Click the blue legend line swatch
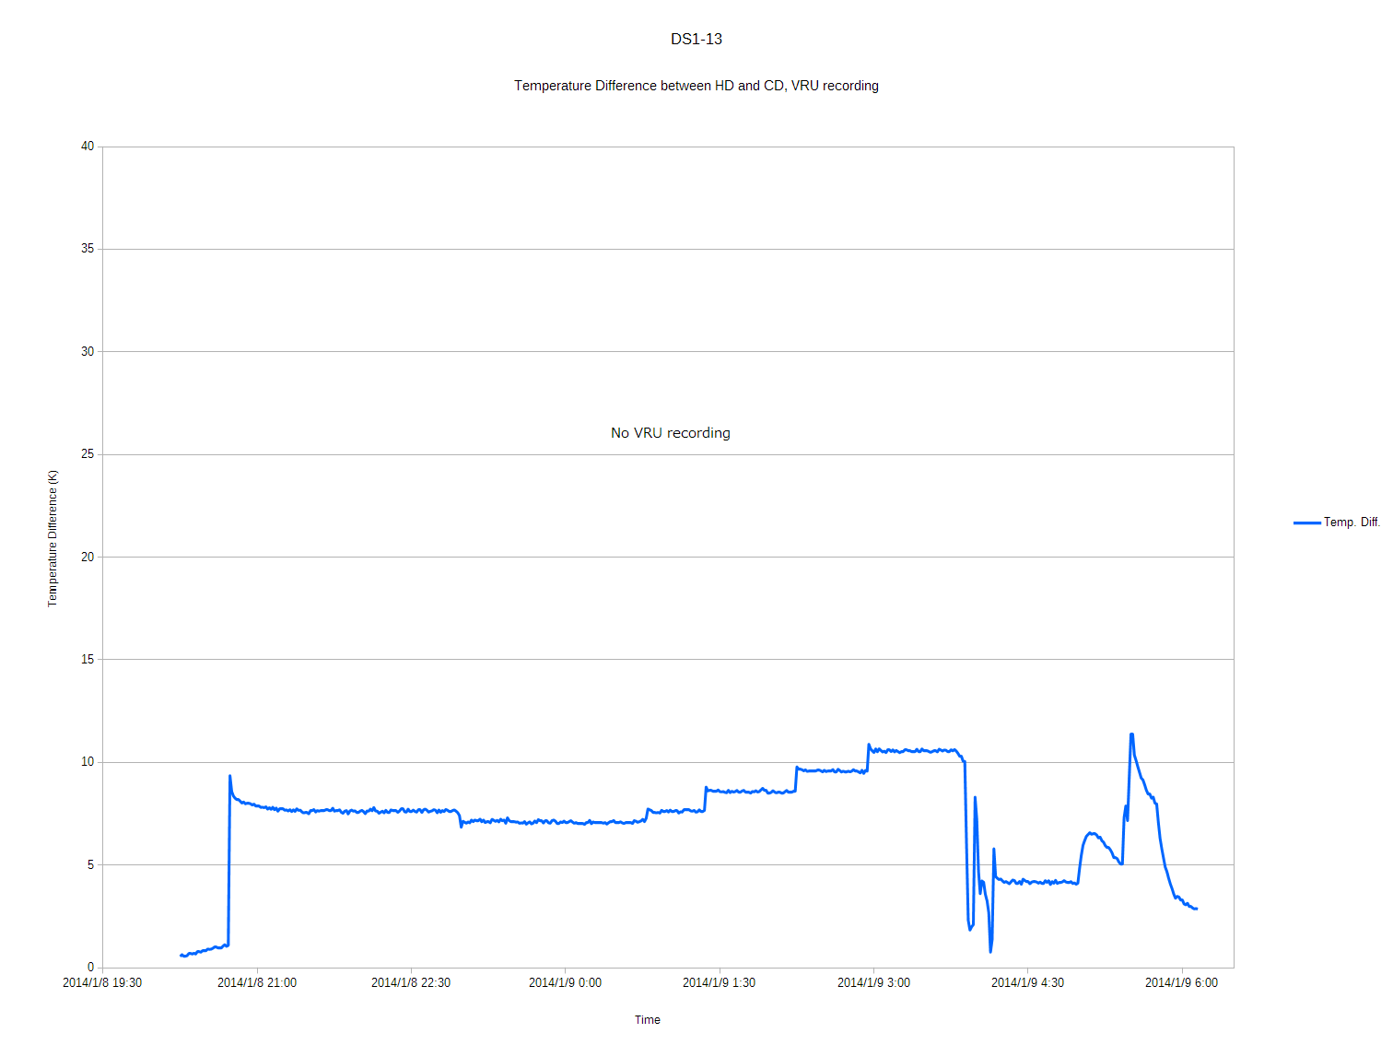The width and height of the screenshot is (1393, 1045). click(1306, 522)
